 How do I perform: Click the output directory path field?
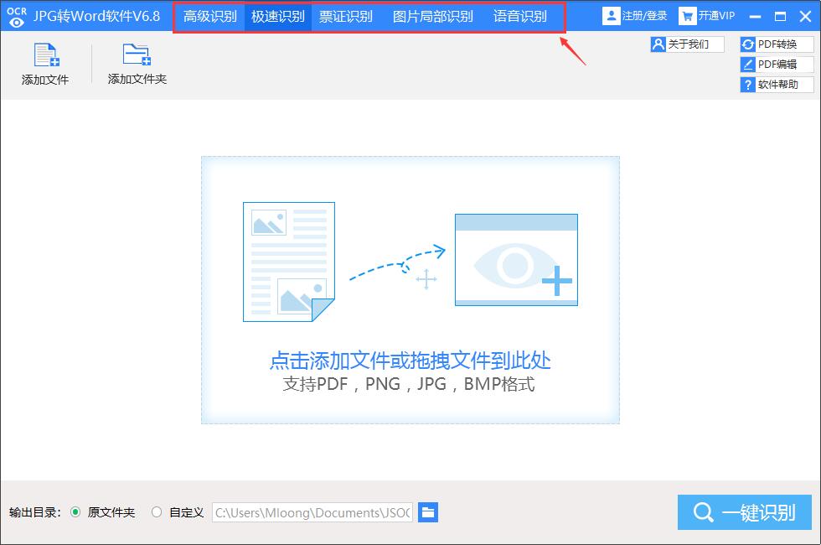pyautogui.click(x=313, y=512)
